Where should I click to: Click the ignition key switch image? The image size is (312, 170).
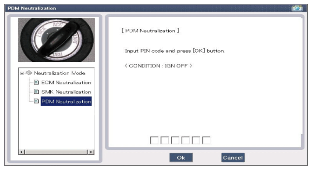(56, 40)
